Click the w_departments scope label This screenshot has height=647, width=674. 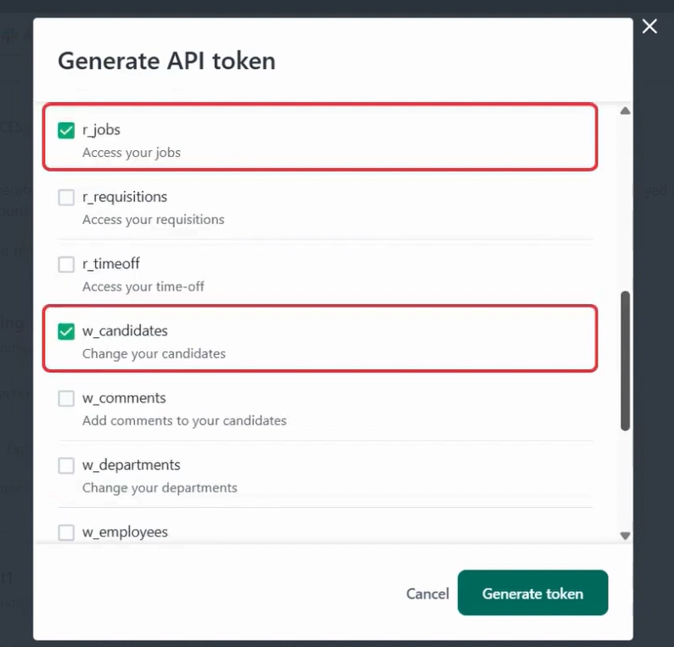coord(132,465)
